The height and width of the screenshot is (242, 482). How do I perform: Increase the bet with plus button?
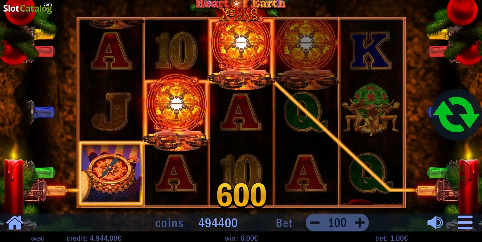[360, 223]
